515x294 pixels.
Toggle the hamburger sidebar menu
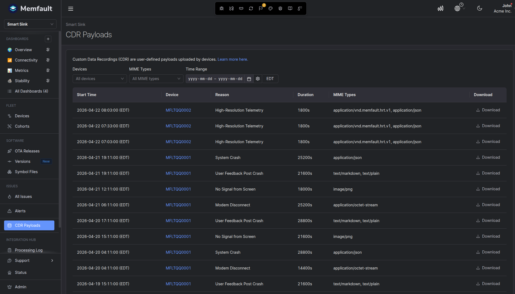71,9
